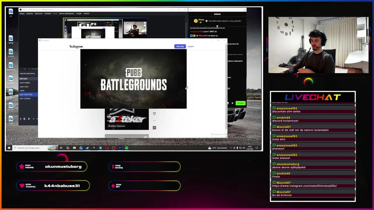Open the Düzenle menu in OBS
Screen dimensions: 374x210
(30, 13)
